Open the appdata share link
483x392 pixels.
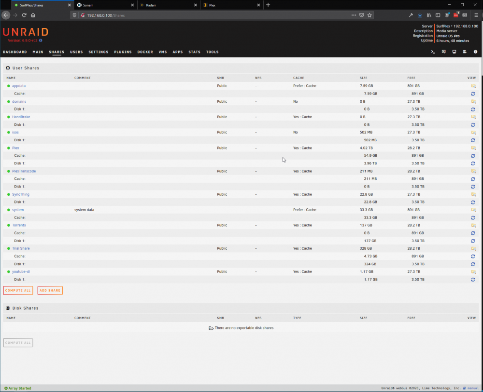[x=19, y=86]
